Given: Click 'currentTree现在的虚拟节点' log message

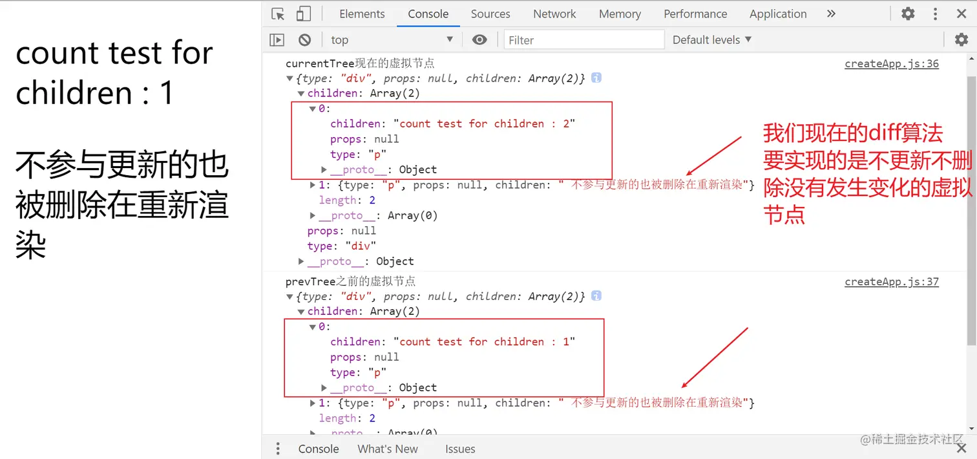Looking at the screenshot, I should [360, 63].
